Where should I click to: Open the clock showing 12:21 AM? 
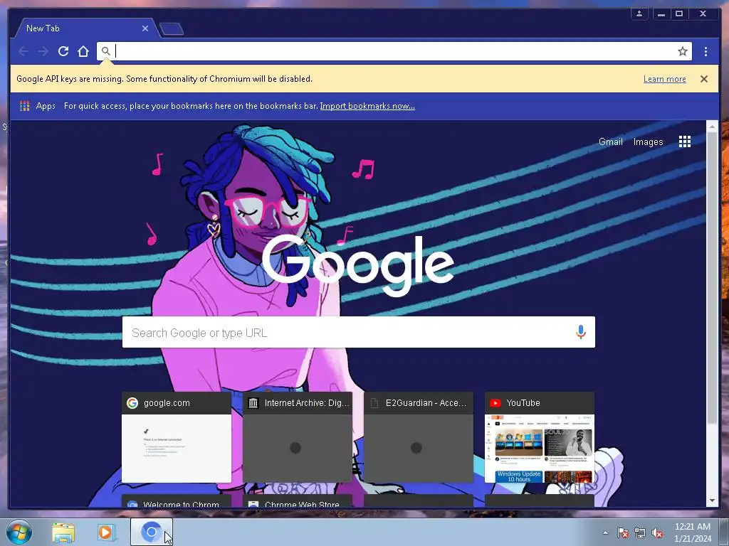[x=693, y=532]
